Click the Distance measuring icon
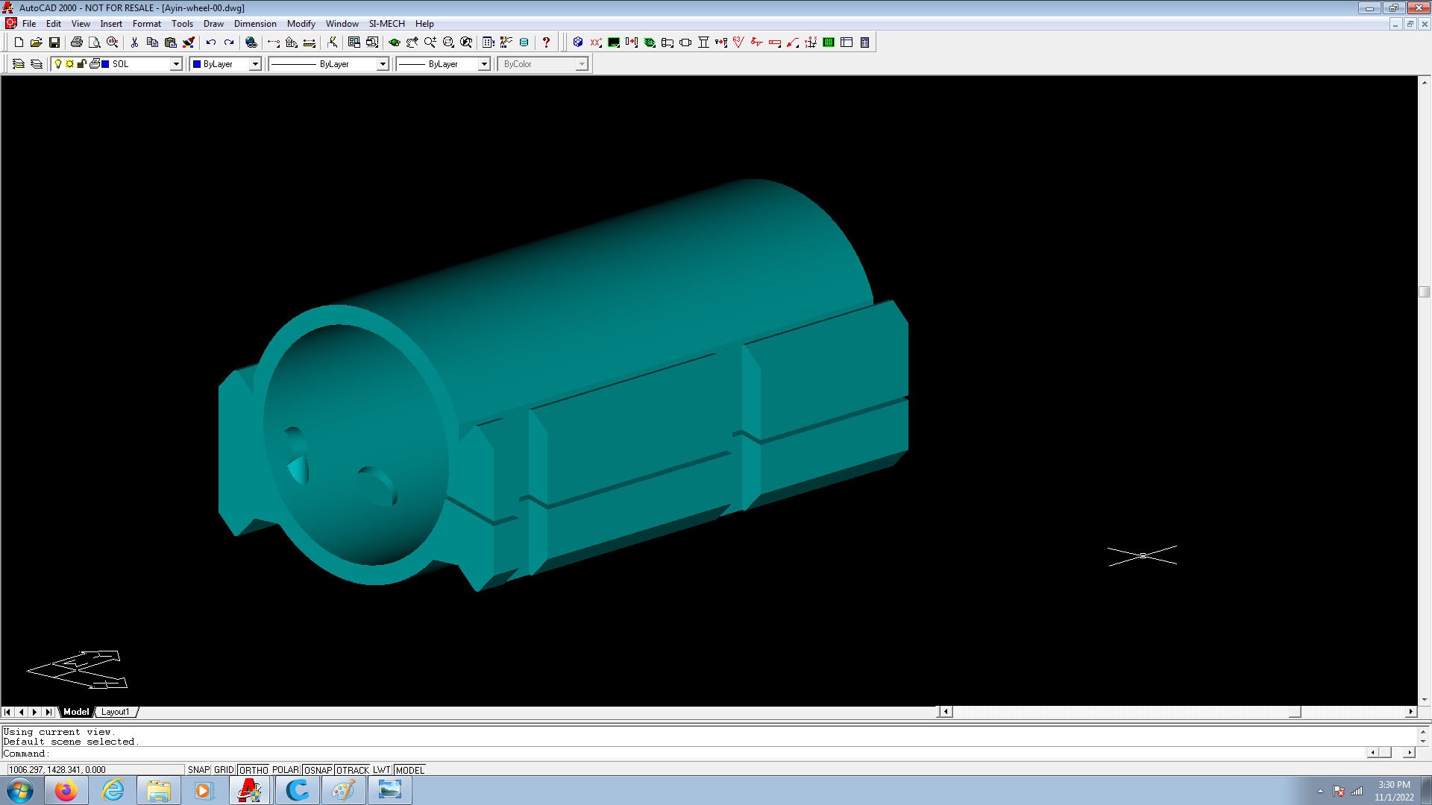1432x805 pixels. click(x=310, y=42)
